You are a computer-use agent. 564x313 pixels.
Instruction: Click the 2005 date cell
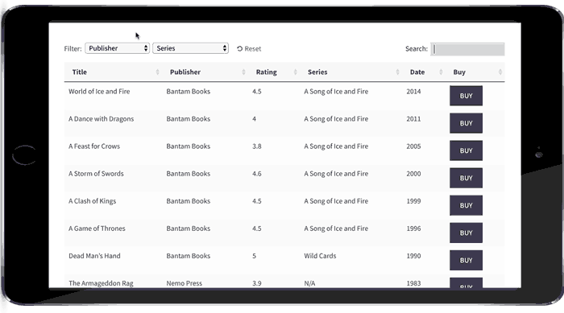413,146
